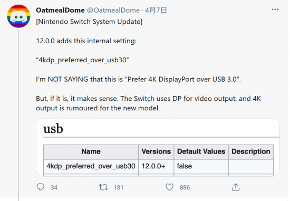Screen dimensions: 290x201
Task: Click the @OatmealDome handle
Action: coord(113,10)
